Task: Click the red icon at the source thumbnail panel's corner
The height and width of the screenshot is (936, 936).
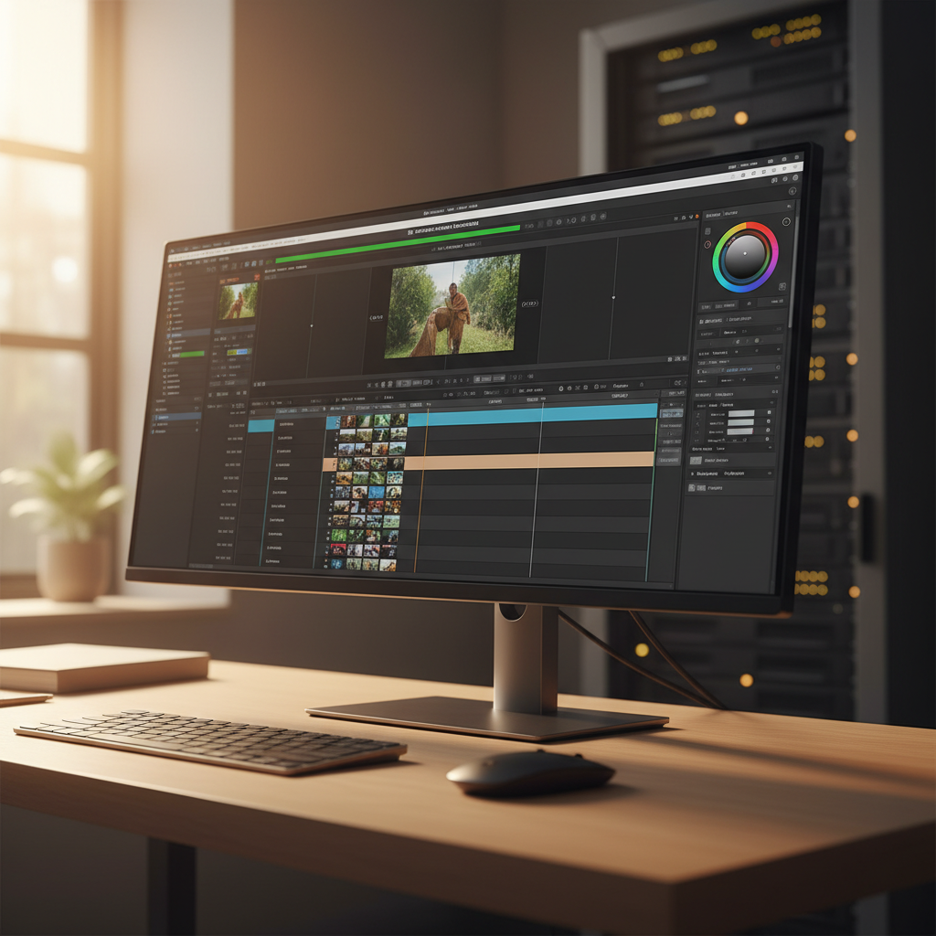Action: pos(257,277)
